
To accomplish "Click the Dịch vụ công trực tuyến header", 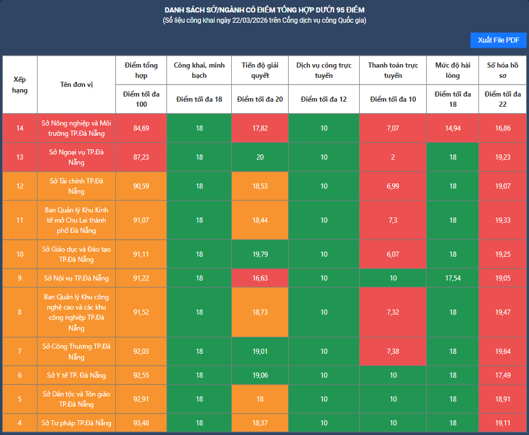I will click(324, 70).
